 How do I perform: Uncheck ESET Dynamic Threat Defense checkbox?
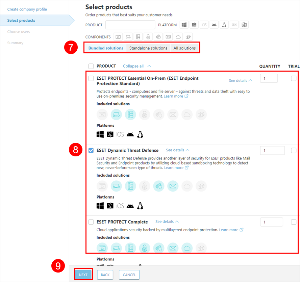(91, 150)
